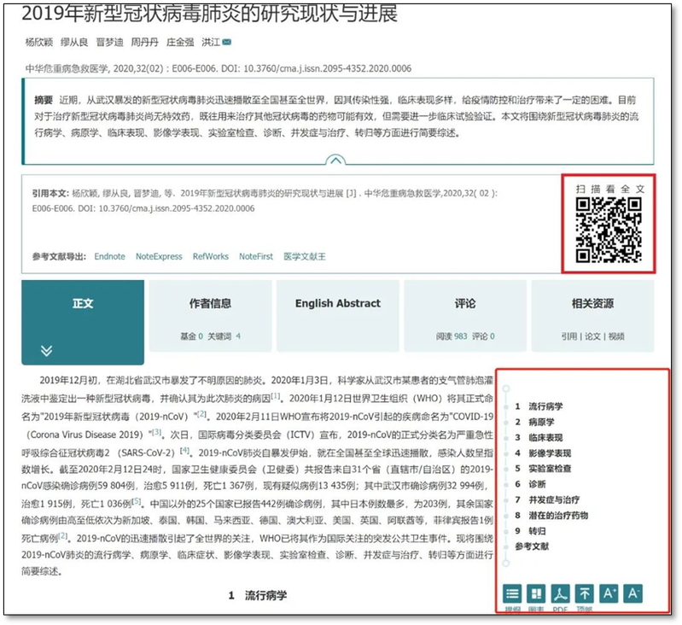The image size is (682, 625).
Task: Download the article via PDF icon
Action: coord(560,593)
